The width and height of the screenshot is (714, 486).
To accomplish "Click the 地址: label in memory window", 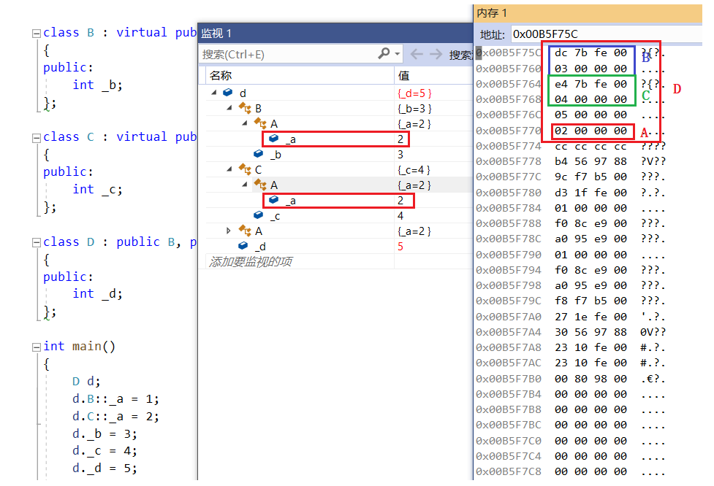I will tap(493, 34).
